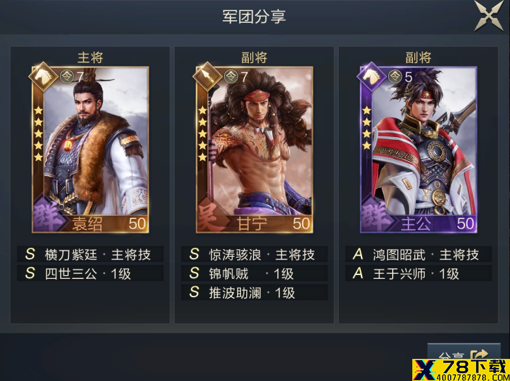This screenshot has width=510, height=381.
Task: Select skill 王于兴师 · 1级
Action: [419, 274]
